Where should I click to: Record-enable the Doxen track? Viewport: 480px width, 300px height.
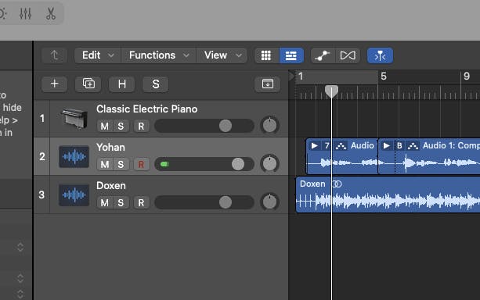click(141, 202)
